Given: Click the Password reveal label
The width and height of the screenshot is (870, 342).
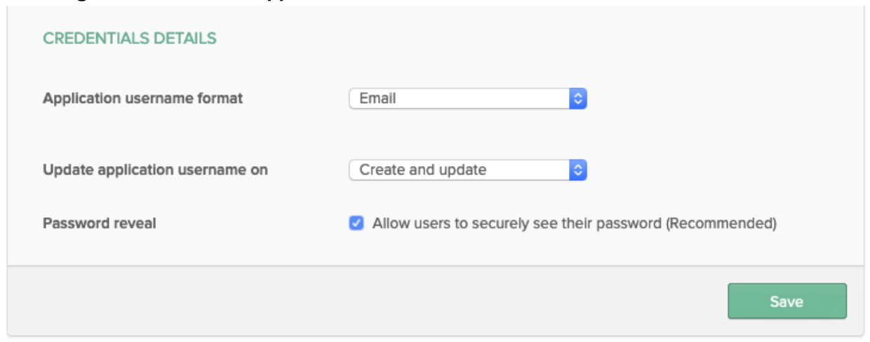Looking at the screenshot, I should [100, 224].
